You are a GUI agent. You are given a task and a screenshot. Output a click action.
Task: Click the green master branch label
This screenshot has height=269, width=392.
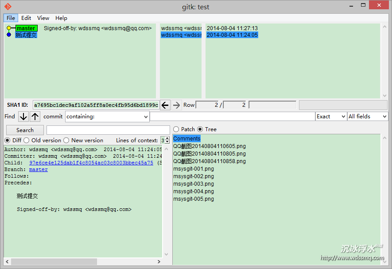(26, 28)
